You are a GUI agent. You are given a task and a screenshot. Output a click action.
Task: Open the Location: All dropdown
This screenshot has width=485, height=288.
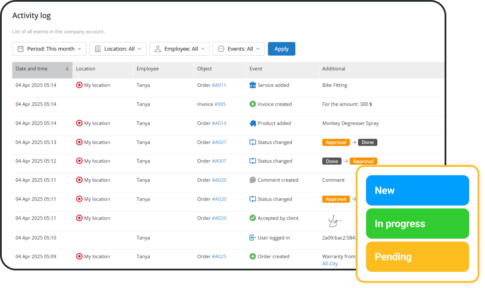[117, 49]
